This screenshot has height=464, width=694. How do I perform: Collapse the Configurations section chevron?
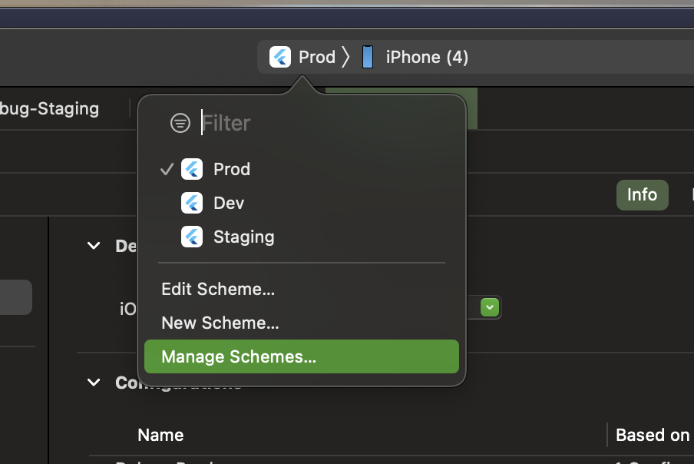coord(94,382)
